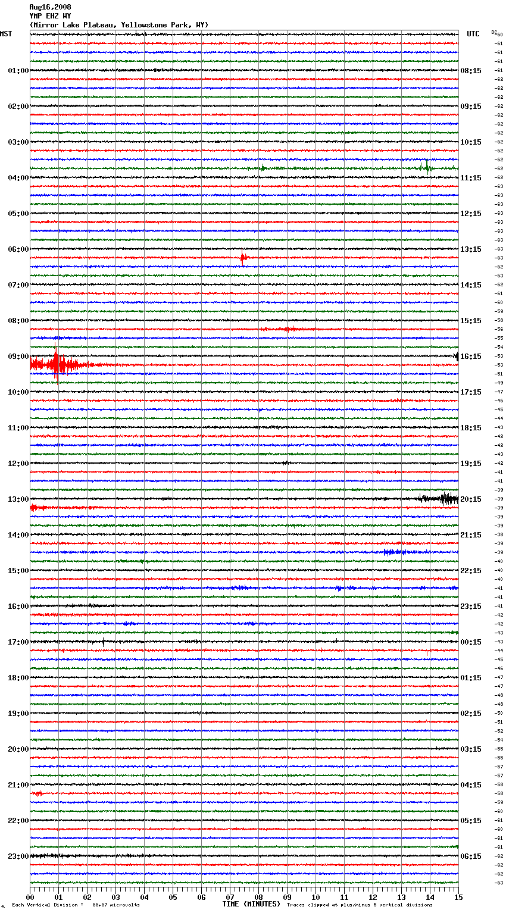Image resolution: width=506 pixels, height=913 pixels.
Task: Click the minute tick "12" on the bottom axis
Action: (373, 897)
